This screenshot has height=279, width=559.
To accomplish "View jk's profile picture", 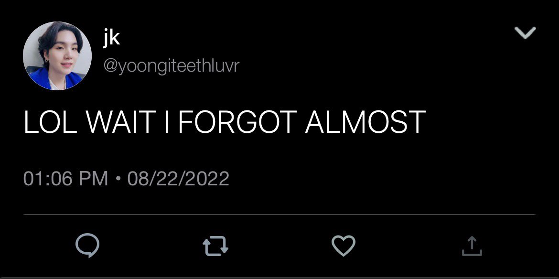I will [57, 56].
